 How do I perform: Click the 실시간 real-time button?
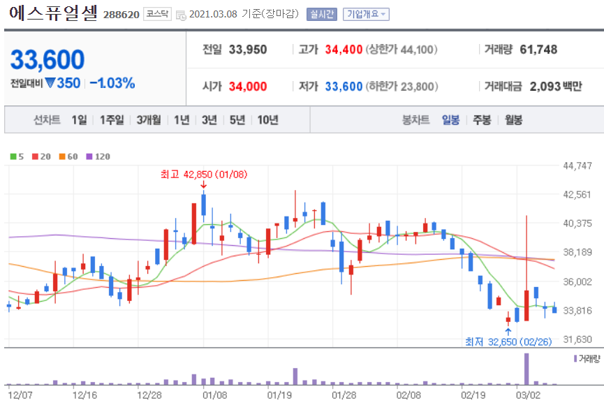pos(322,14)
